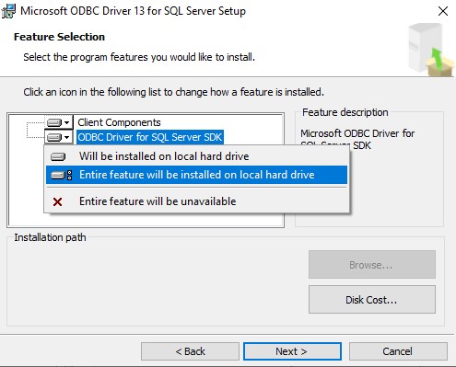
Task: Click the drive-with-subfeatures icon in popup menu
Action: coord(62,175)
